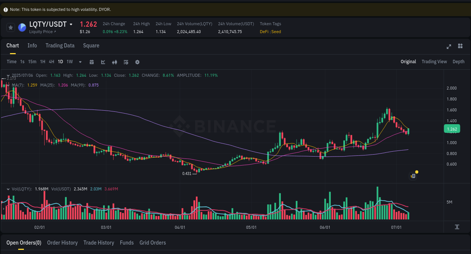The image size is (471, 254).
Task: Open the Order History tab
Action: tap(62, 243)
